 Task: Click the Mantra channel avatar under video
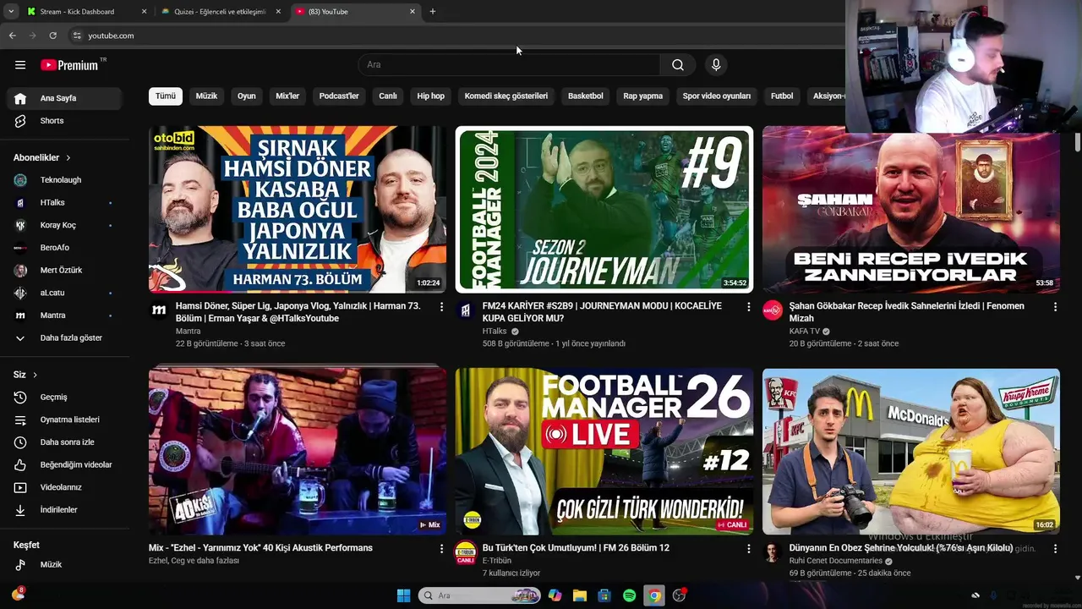point(159,310)
